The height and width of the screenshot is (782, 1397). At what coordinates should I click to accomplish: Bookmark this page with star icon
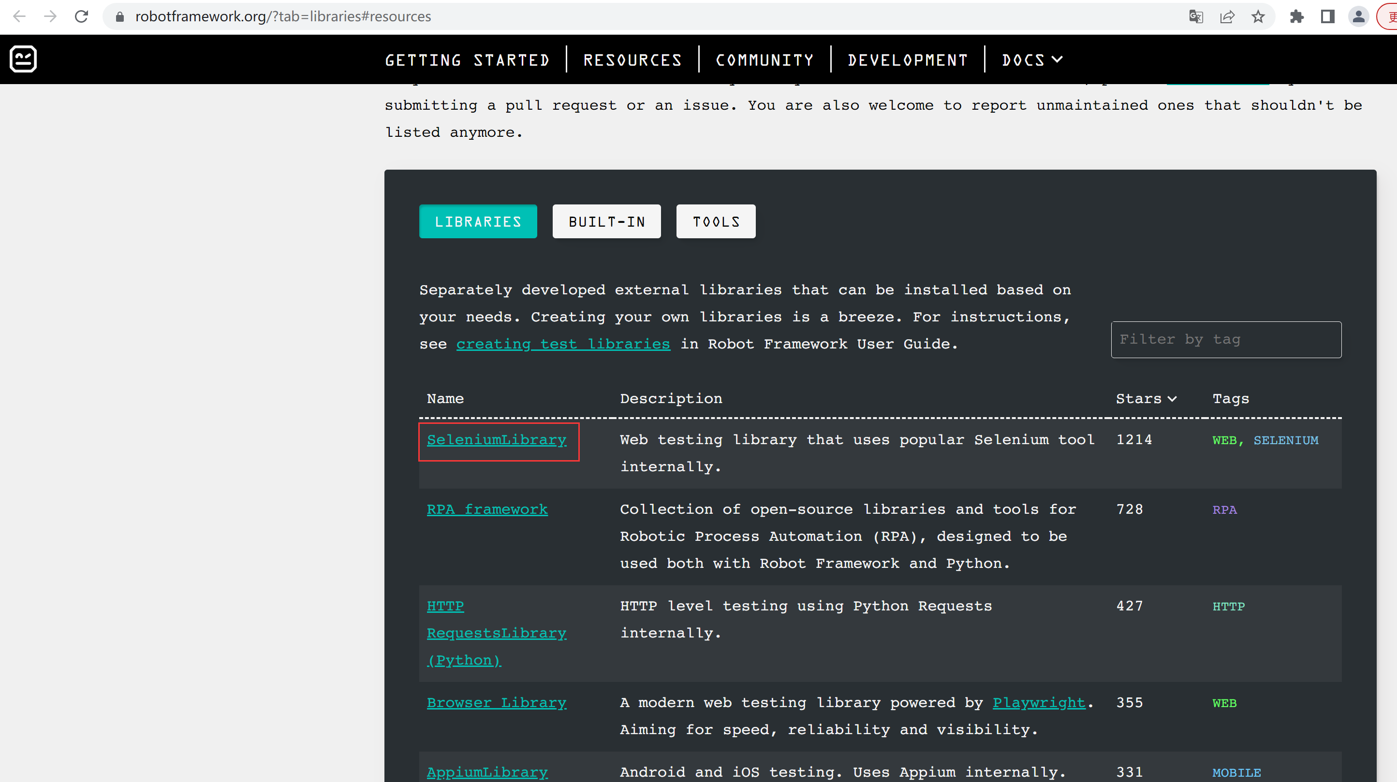(1258, 16)
